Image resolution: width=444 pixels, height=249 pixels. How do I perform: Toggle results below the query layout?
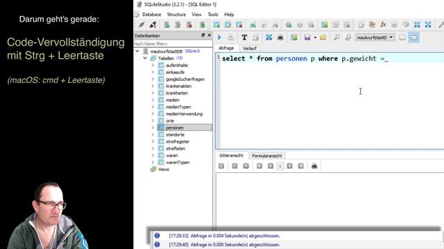click(x=413, y=37)
